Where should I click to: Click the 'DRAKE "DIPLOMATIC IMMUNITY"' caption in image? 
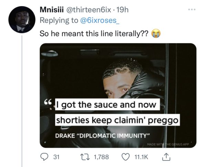pyautogui.click(x=103, y=136)
